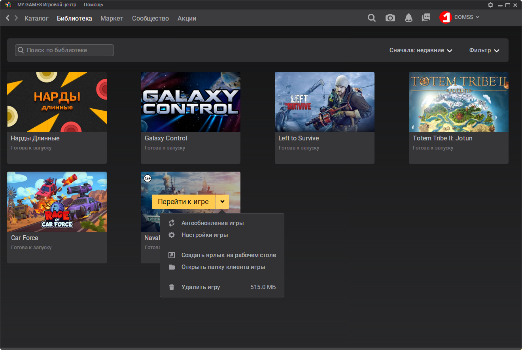
Task: Click the 'Totem Tribe II: Jotun' game title
Action: point(443,138)
